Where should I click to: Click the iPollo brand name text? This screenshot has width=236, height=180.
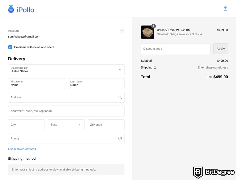[25, 10]
